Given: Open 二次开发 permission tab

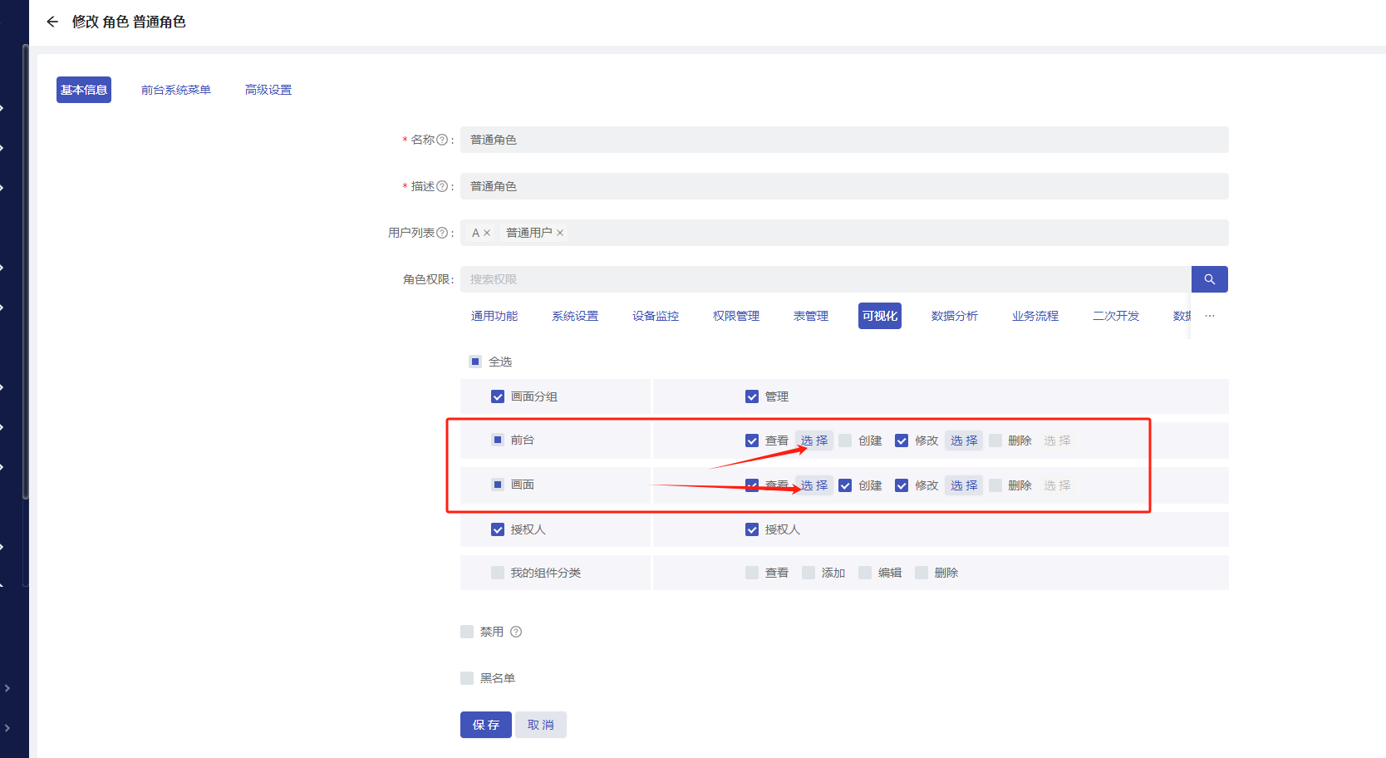Looking at the screenshot, I should (x=1116, y=316).
